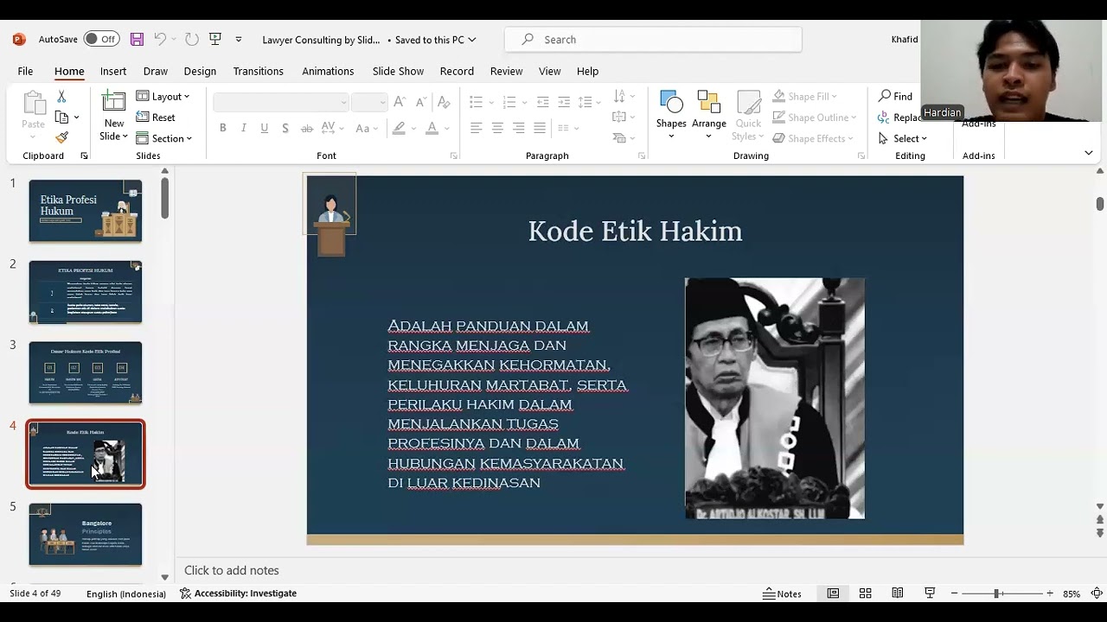This screenshot has width=1107, height=622.
Task: Click the Search box in title bar
Action: 653,40
